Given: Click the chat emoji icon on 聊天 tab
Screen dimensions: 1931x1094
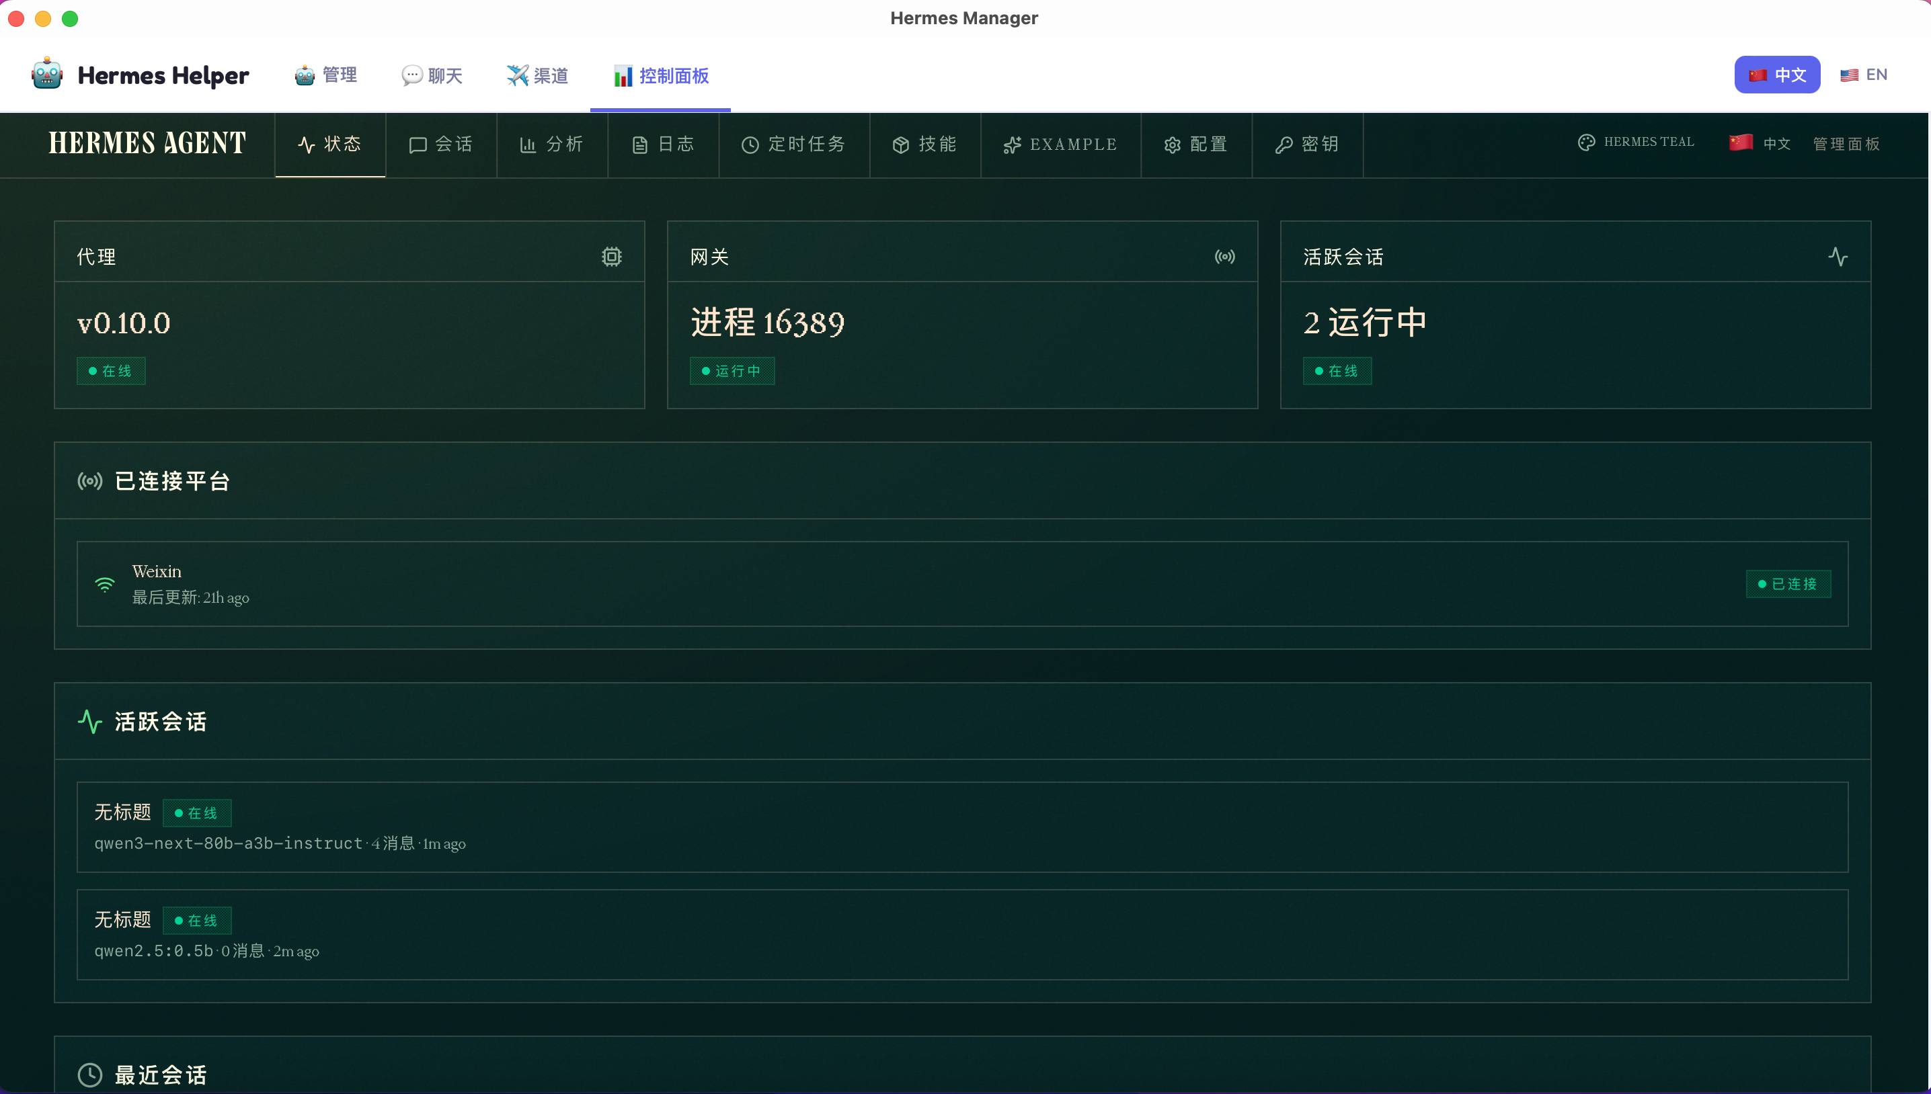Looking at the screenshot, I should click(411, 76).
